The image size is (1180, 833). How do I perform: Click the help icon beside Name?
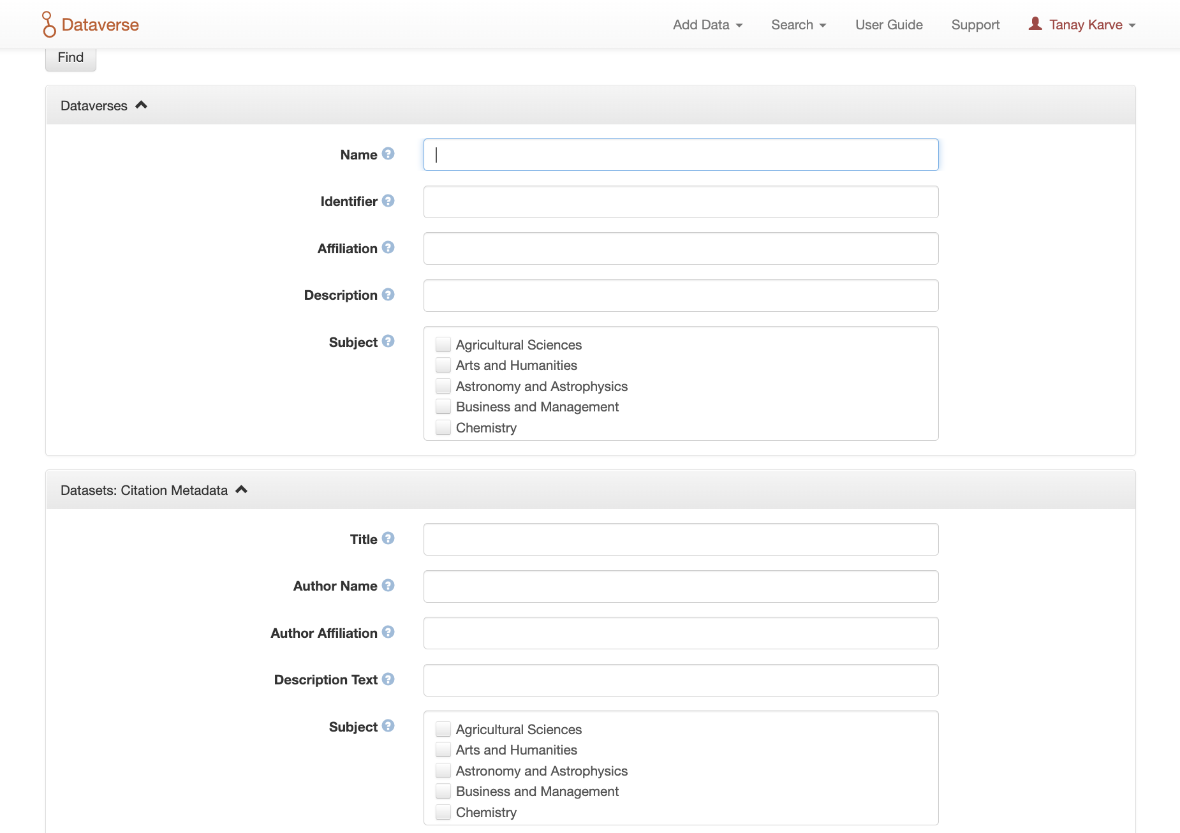click(x=388, y=154)
